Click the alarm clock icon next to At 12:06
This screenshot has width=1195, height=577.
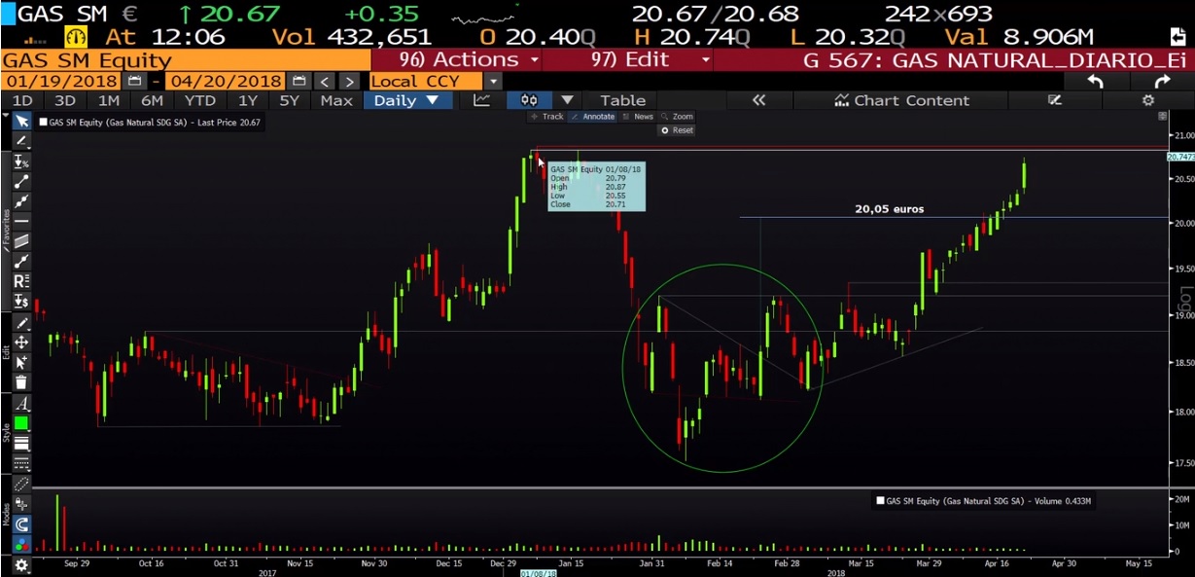click(76, 38)
